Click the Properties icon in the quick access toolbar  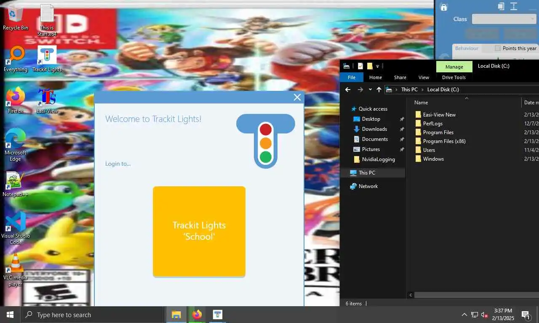(360, 66)
